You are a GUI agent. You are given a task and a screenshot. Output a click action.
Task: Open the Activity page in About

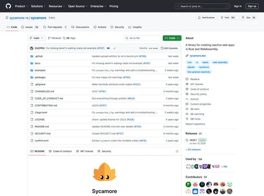[x=194, y=99]
